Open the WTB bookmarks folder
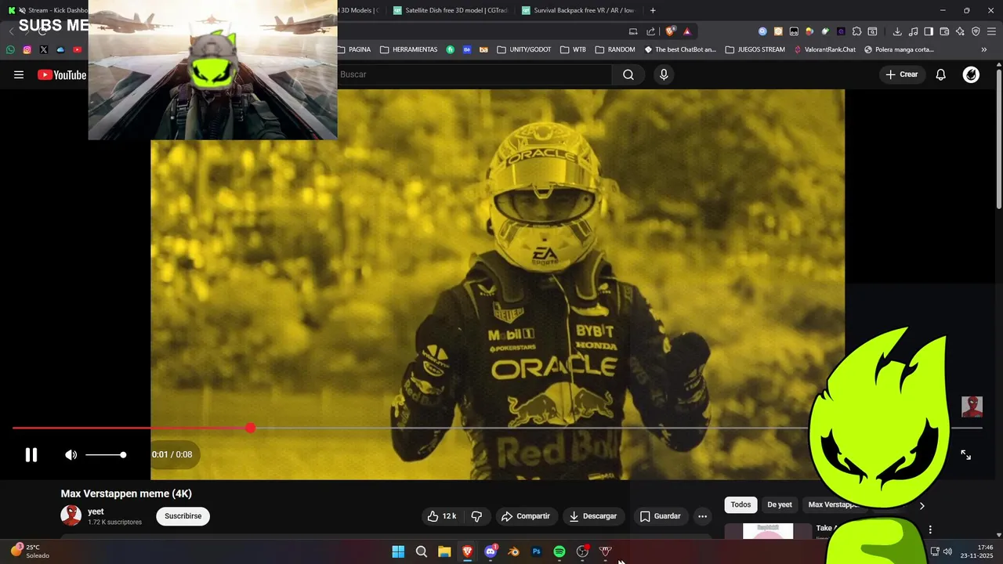The height and width of the screenshot is (564, 1003). click(573, 49)
